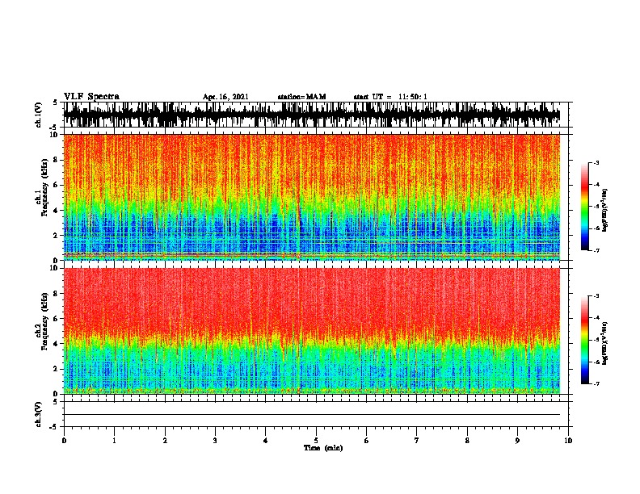The image size is (640, 494).
Task: Click inside the ch.1 spectrogram panel
Action: (312, 197)
